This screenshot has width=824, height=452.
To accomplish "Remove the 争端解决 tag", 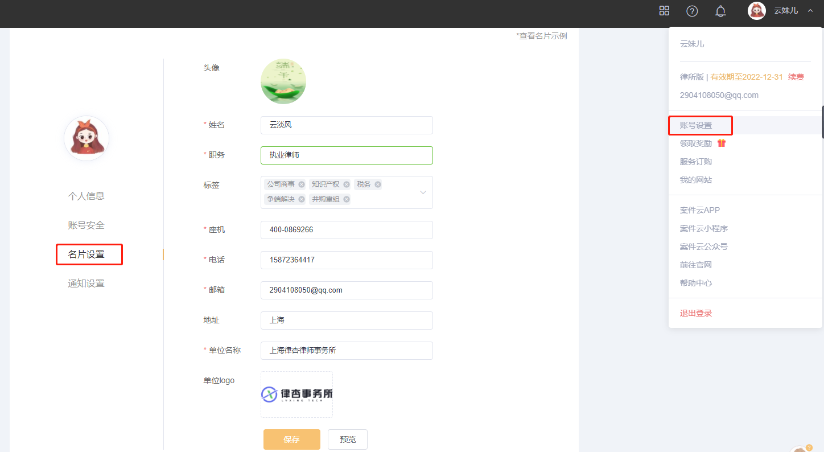I will point(302,199).
